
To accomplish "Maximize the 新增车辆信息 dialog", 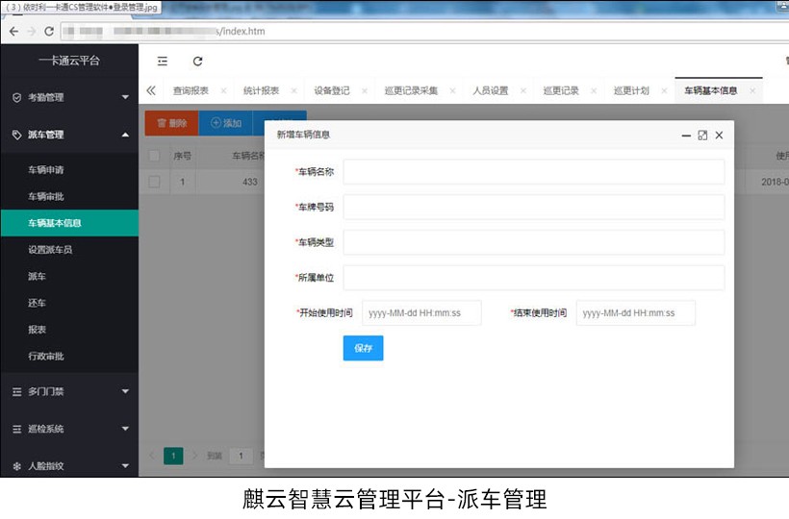I will tap(702, 136).
